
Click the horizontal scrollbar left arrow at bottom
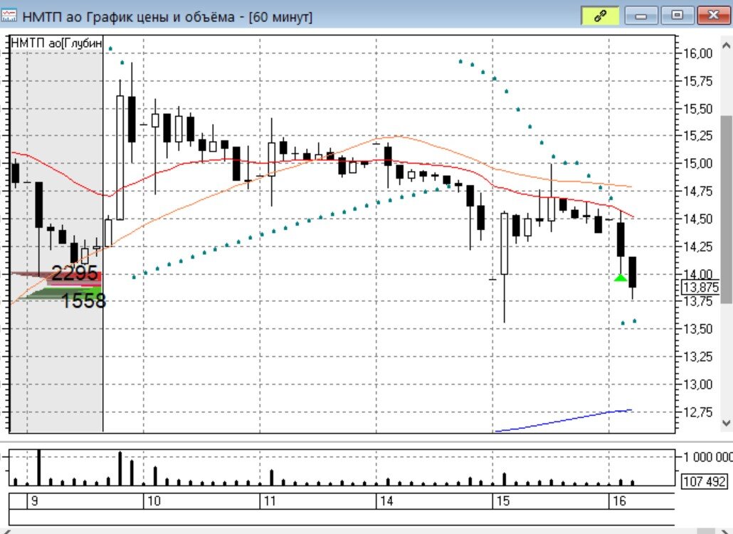6,532
